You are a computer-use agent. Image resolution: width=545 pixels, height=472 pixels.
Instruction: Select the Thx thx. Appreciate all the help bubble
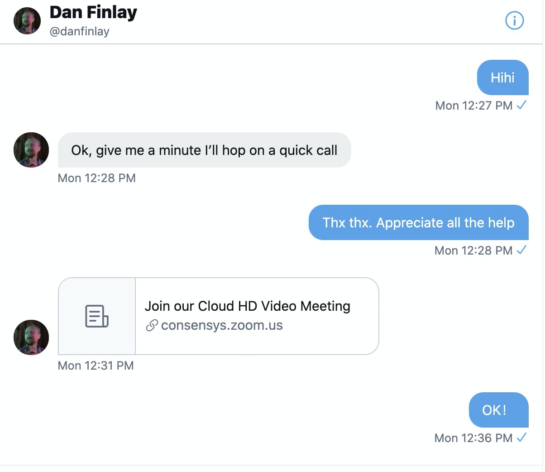(419, 222)
